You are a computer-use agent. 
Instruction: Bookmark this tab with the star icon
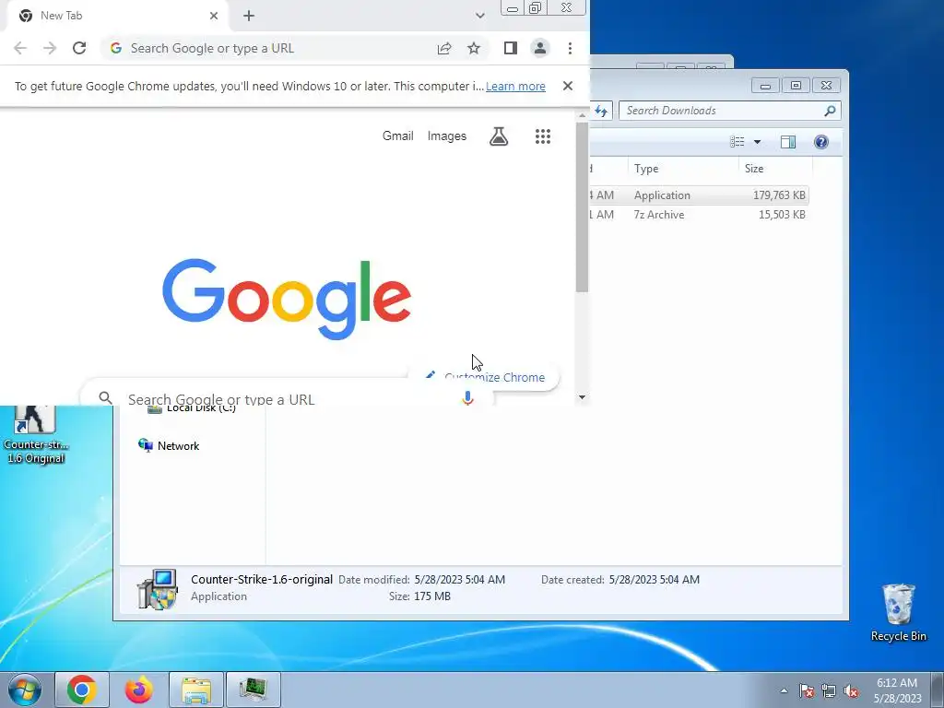coord(474,48)
